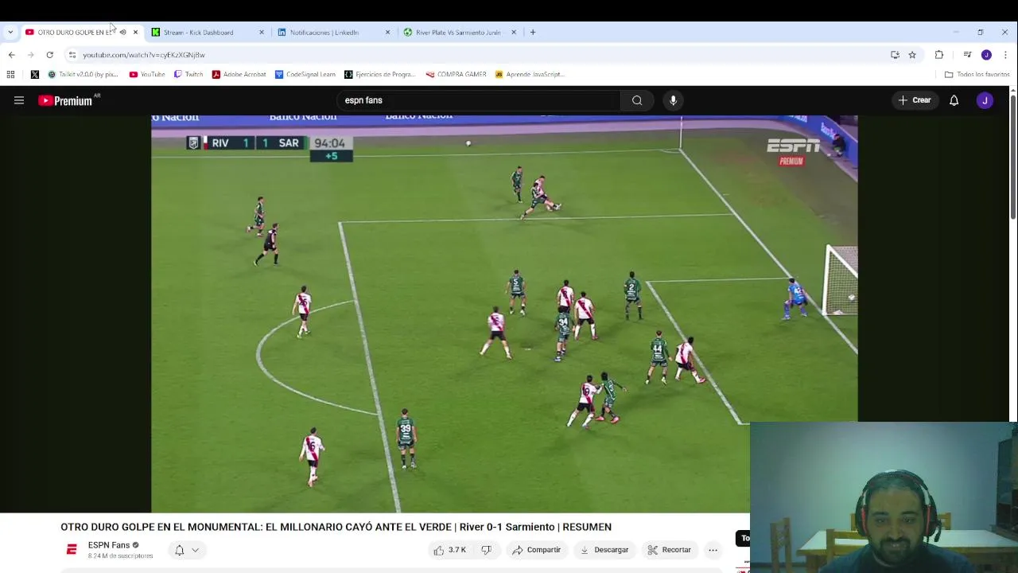Open Chrome extensions puzzle icon

click(939, 55)
